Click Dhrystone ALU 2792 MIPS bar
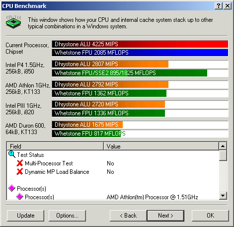Screen dimensions: 234x227 click(x=110, y=84)
